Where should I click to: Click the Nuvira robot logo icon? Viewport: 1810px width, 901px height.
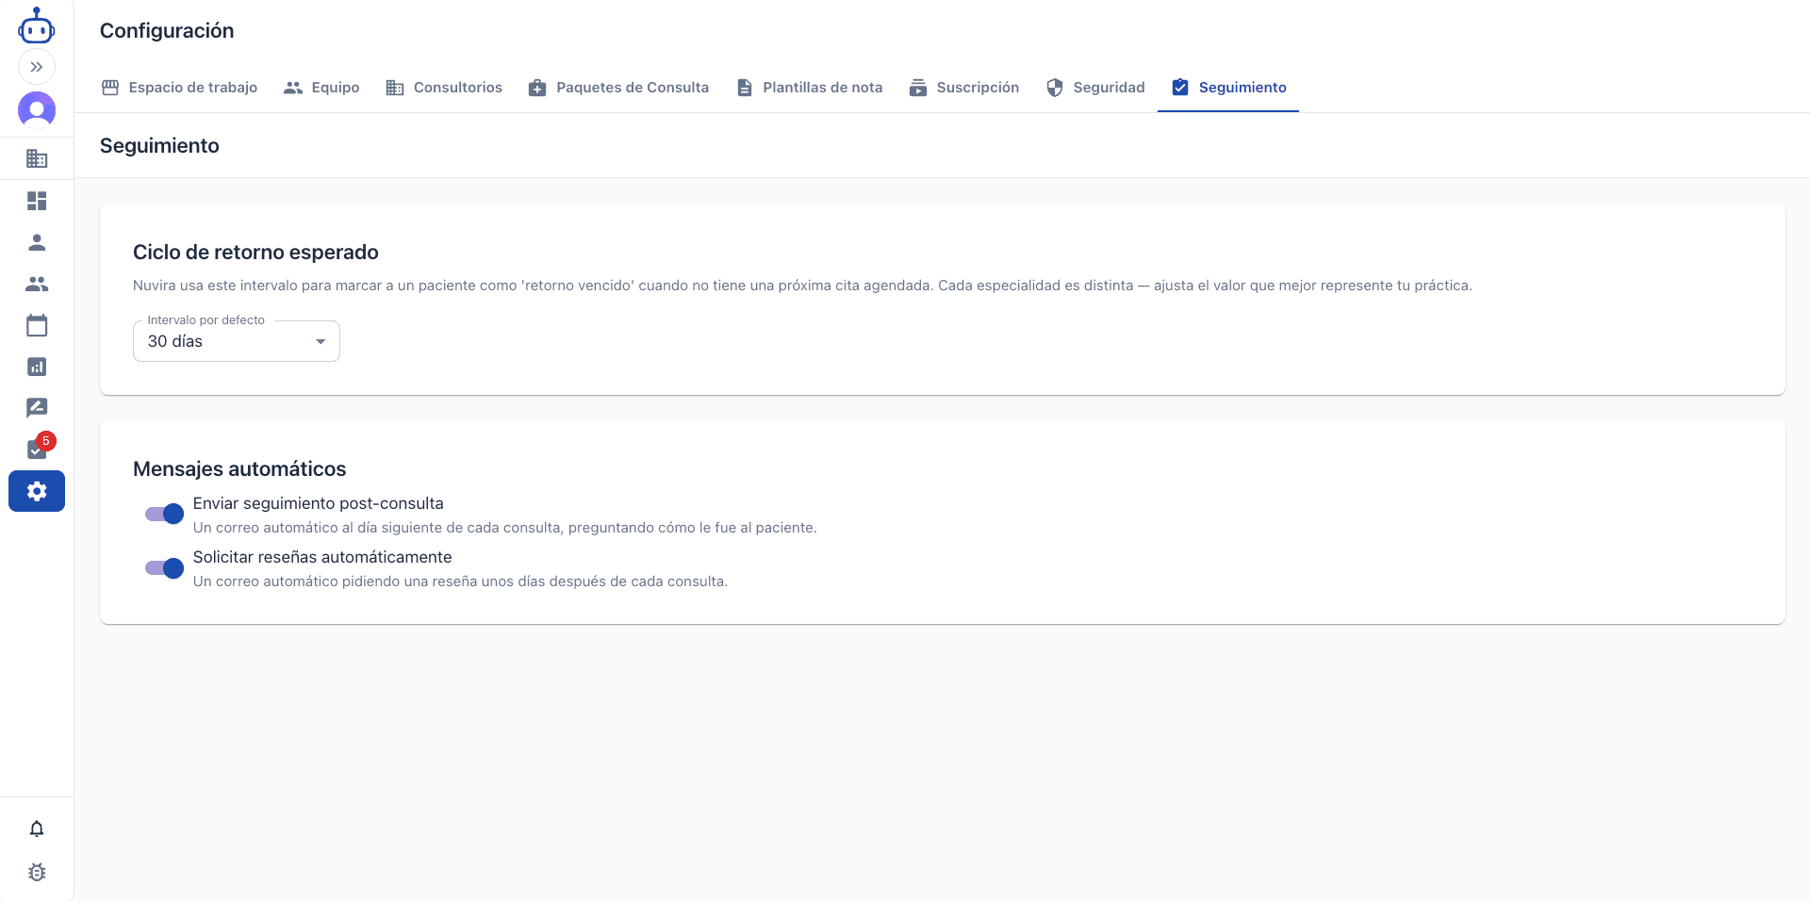(37, 25)
